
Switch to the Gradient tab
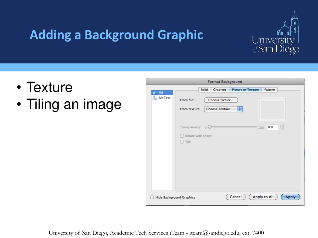pos(220,90)
